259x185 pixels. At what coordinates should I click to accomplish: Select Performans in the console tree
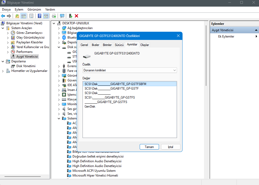point(24,52)
